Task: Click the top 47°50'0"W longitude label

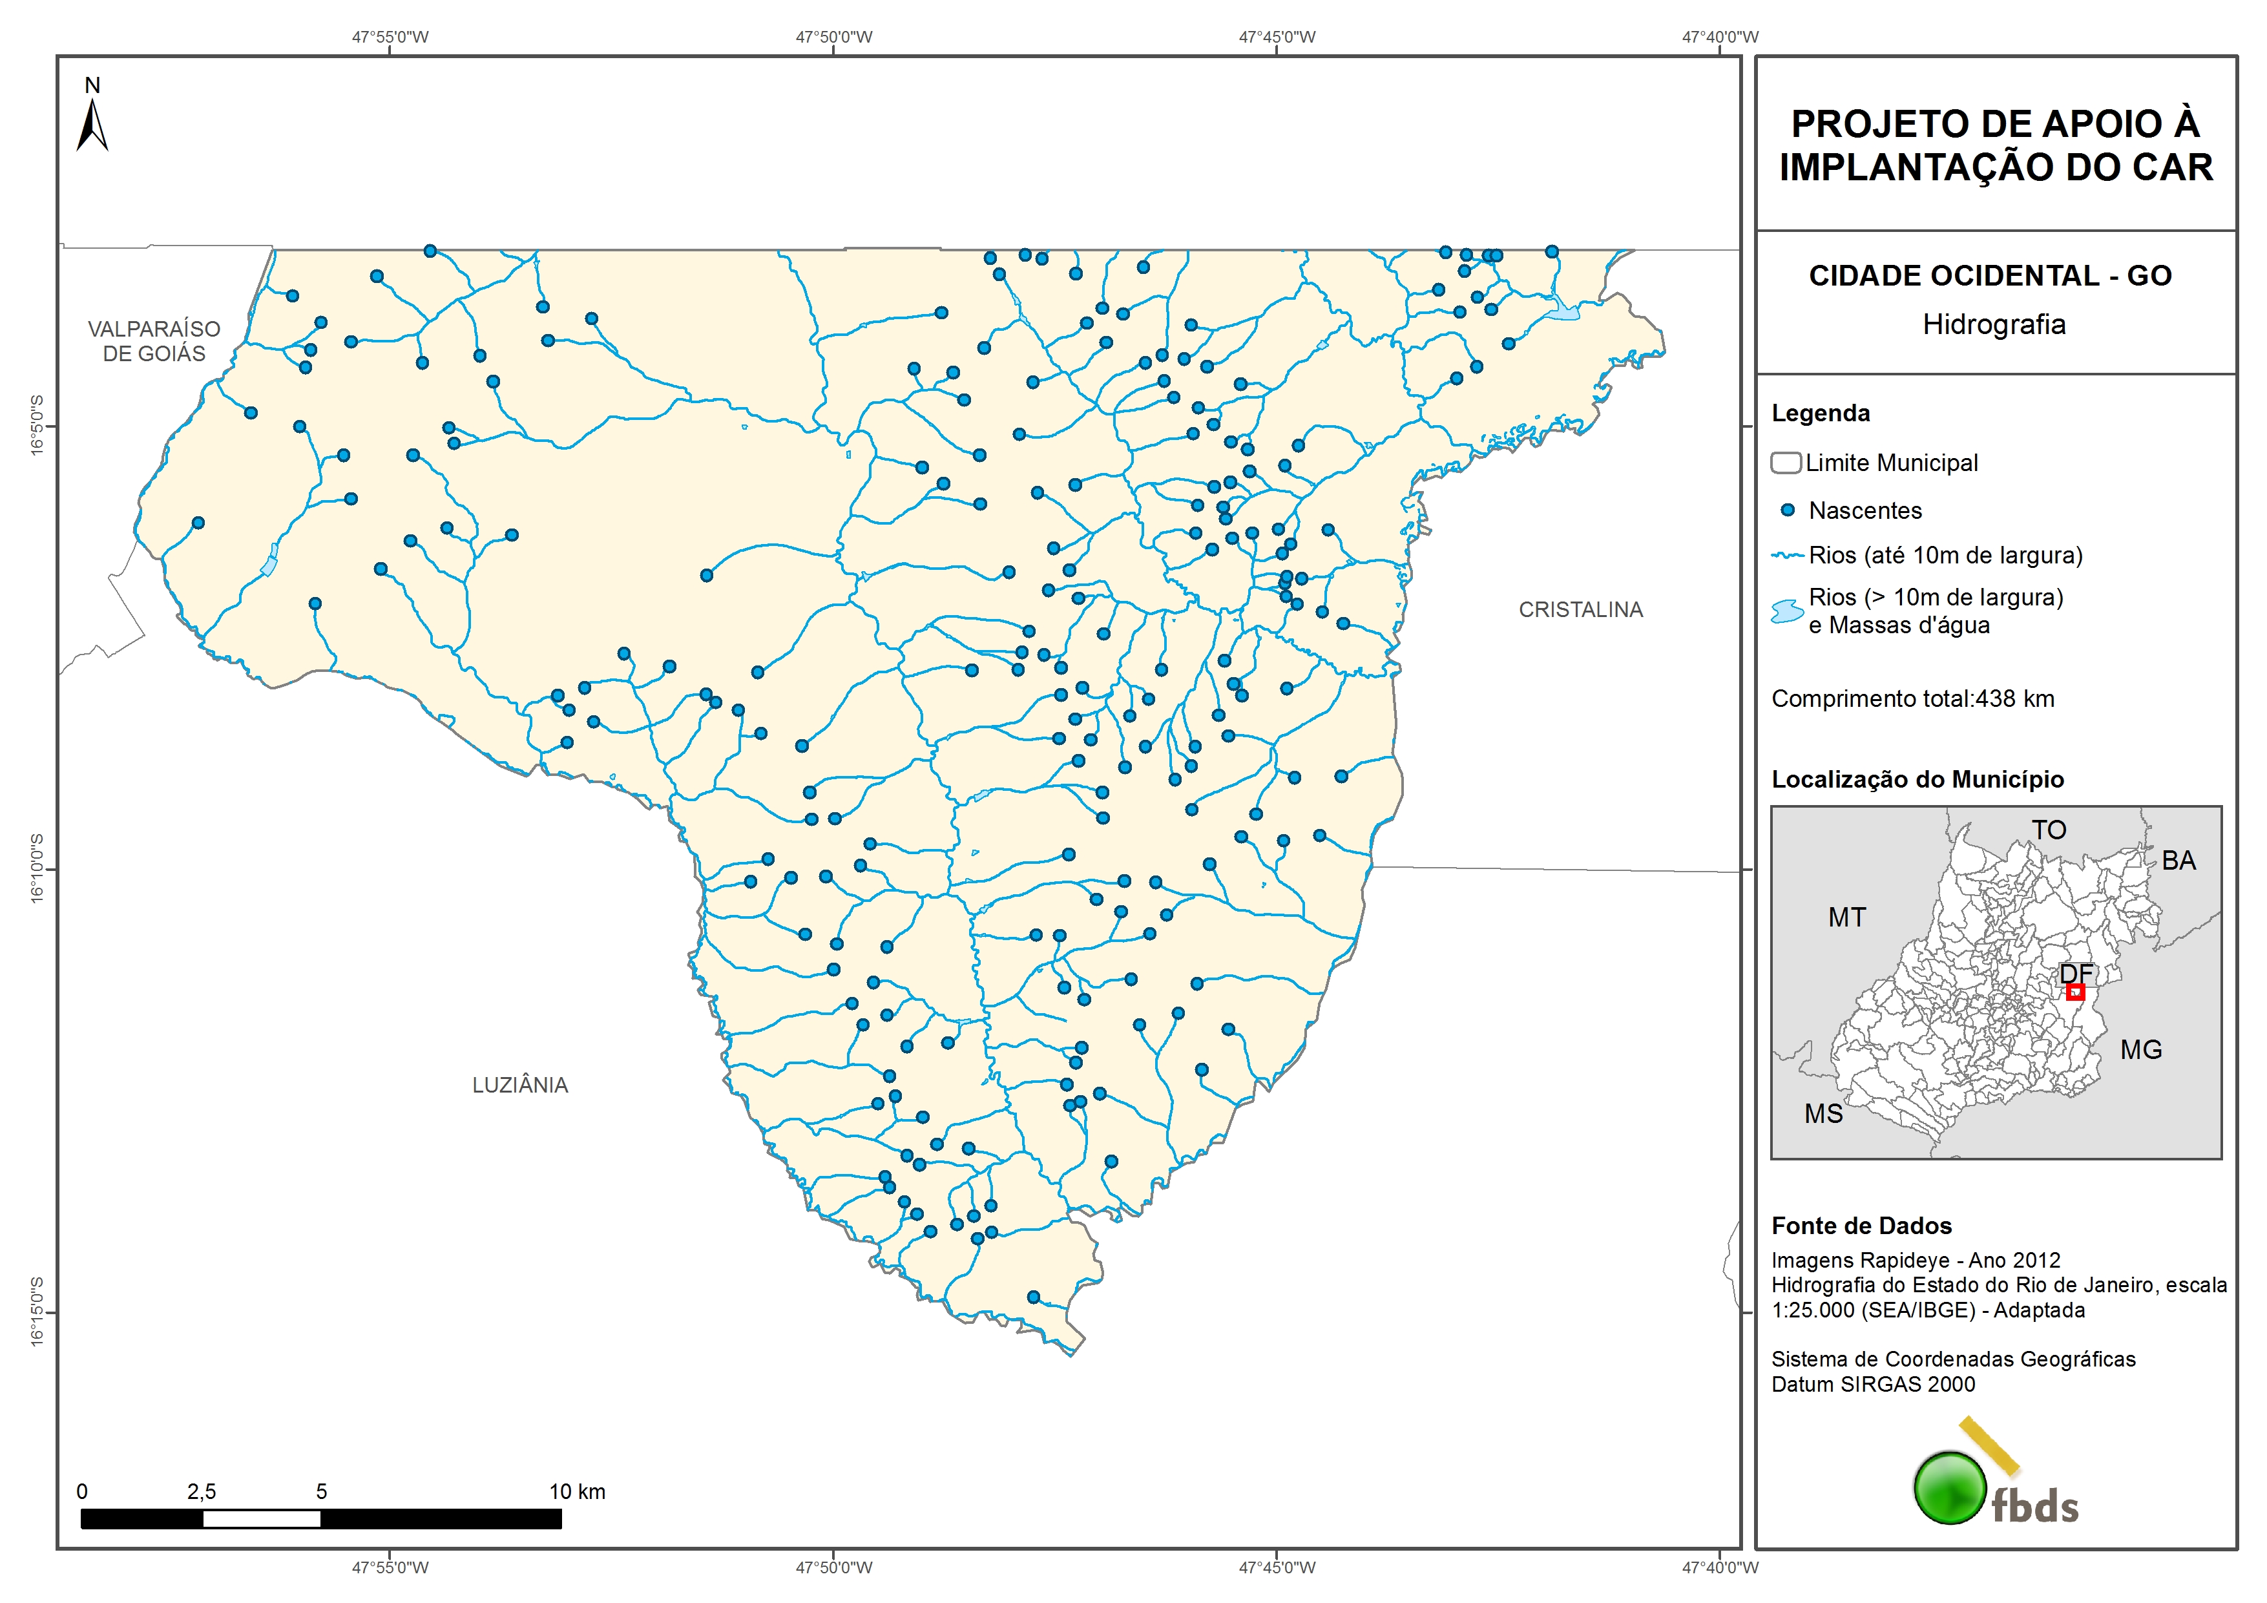Action: [833, 37]
